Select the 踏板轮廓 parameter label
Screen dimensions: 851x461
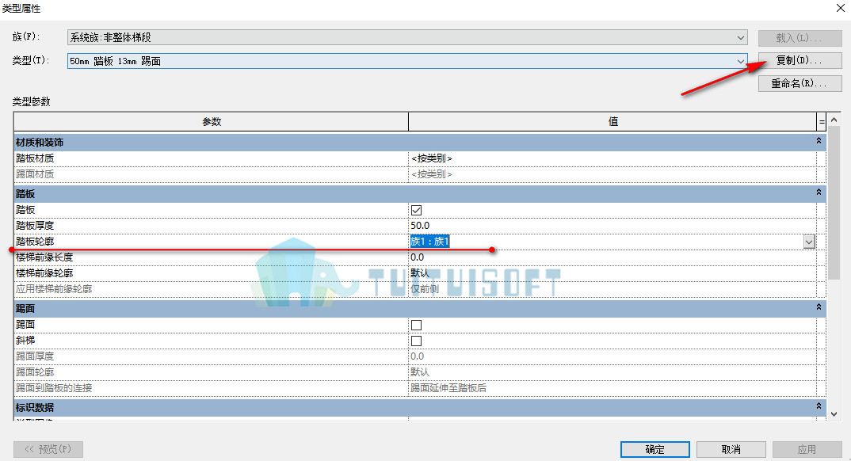pyautogui.click(x=35, y=242)
